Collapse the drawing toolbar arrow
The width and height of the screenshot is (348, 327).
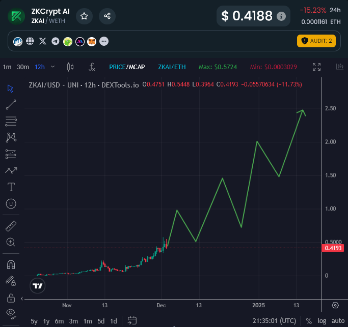tap(22, 299)
